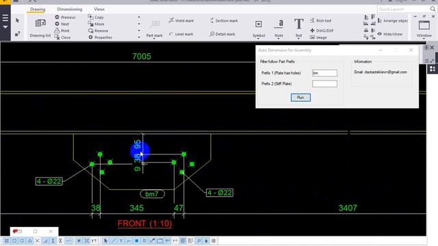Select the Copy command
The height and width of the screenshot is (246, 438).
(x=96, y=17)
